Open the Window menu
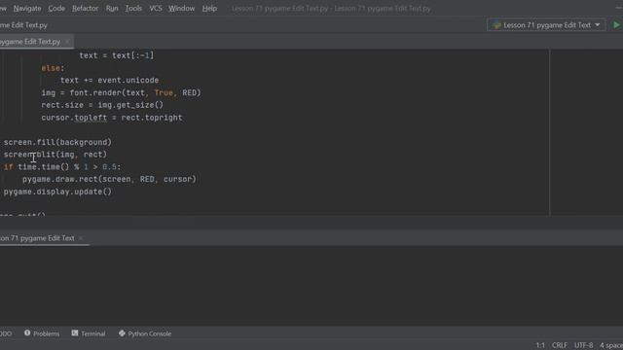The width and height of the screenshot is (623, 350). coord(182,9)
